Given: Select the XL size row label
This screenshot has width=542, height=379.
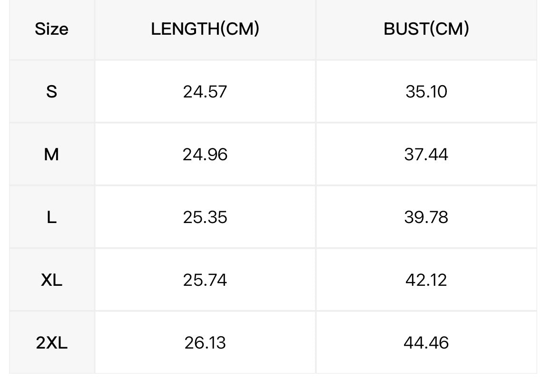Looking at the screenshot, I should click(51, 280).
